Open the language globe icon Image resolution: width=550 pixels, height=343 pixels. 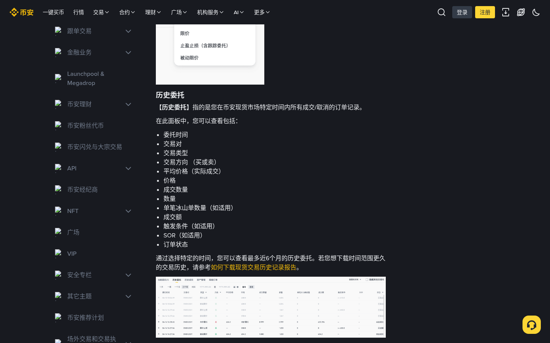pos(521,12)
